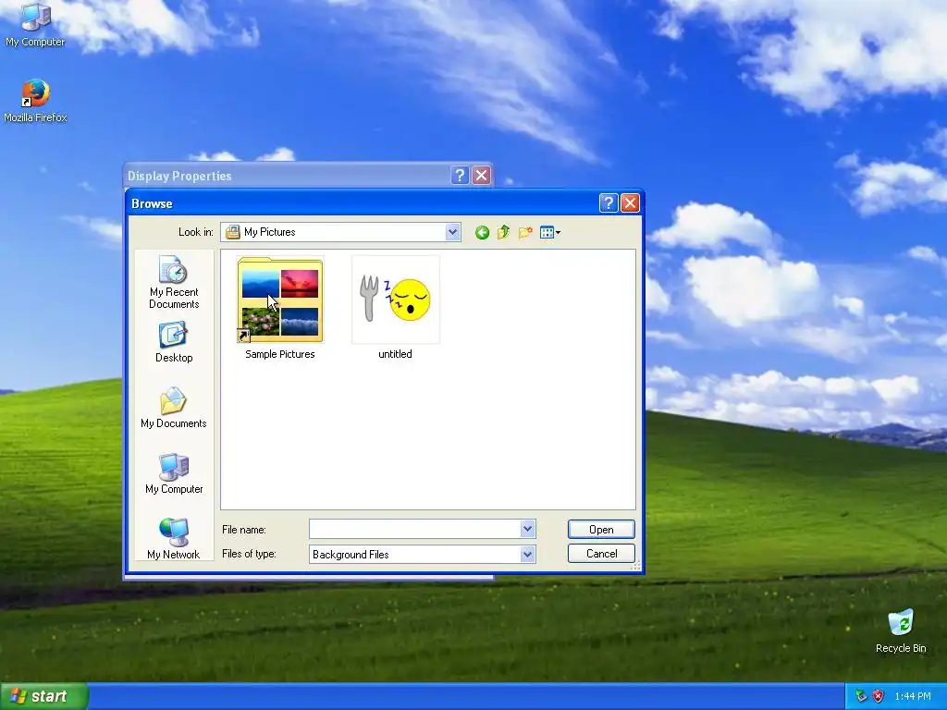Screen dimensions: 947x710
Task: Select Desktop in the places bar
Action: pyautogui.click(x=174, y=342)
